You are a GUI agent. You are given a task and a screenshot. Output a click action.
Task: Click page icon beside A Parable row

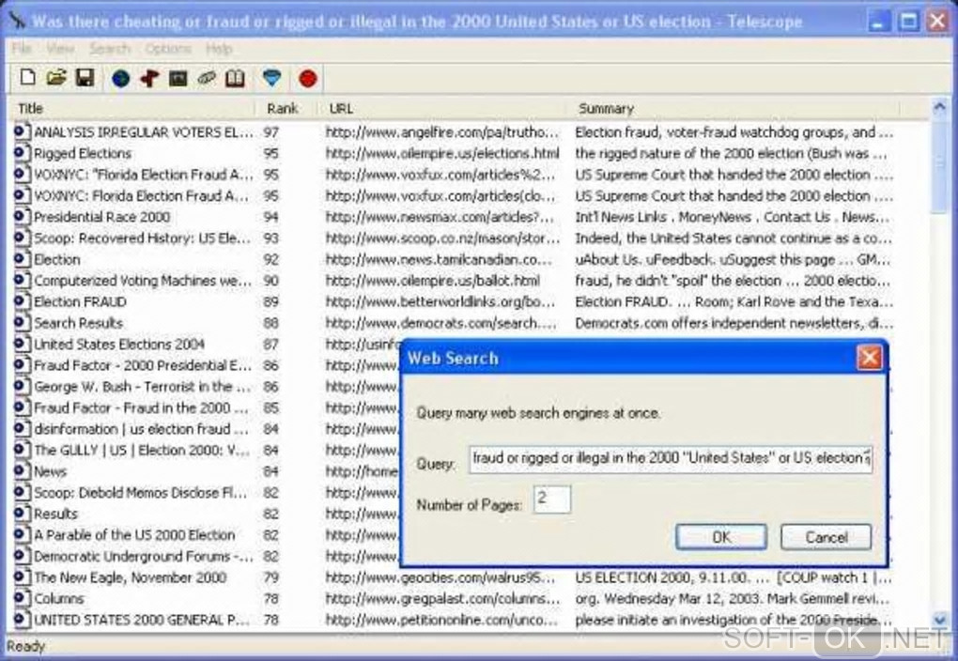22,534
